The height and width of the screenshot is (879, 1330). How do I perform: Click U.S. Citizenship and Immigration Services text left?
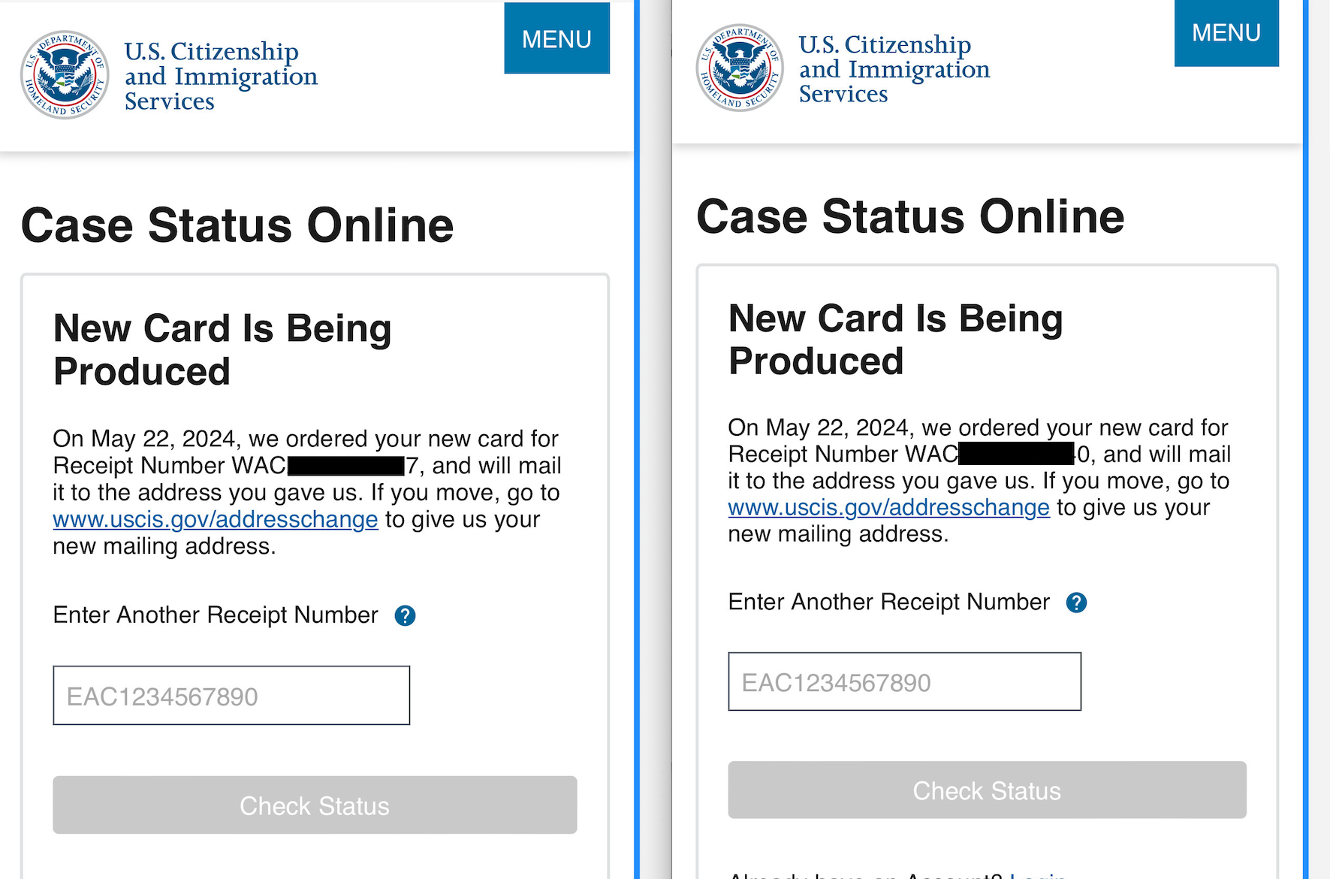221,76
